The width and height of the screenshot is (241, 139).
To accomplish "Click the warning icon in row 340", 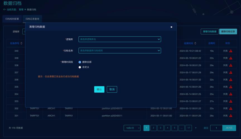I will coord(231,51).
